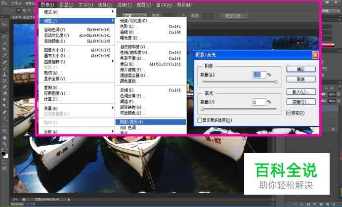Open the 滤镜(T) menu
Viewport: 342px width, 207px height.
[x=125, y=4]
